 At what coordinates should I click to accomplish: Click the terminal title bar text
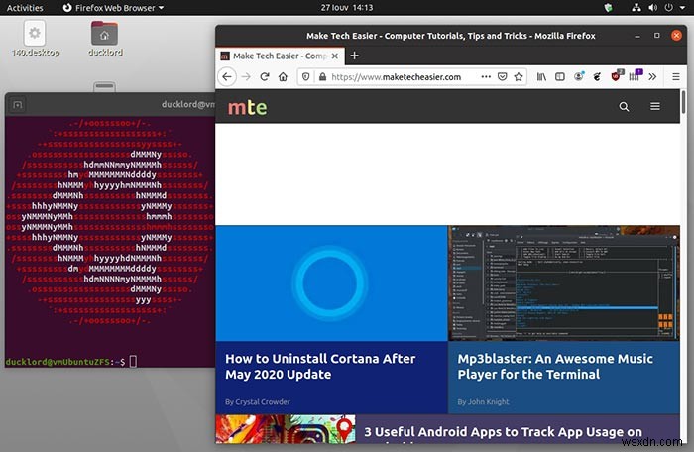tap(188, 104)
